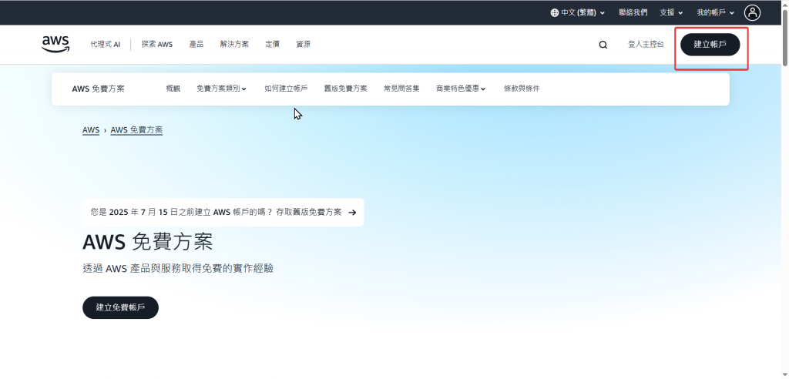
Task: Open the 探索 AWS menu
Action: tap(157, 44)
